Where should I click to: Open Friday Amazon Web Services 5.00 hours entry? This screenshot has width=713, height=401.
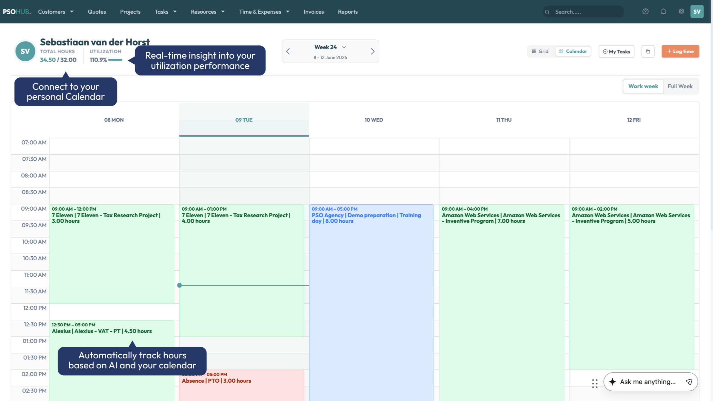click(x=631, y=287)
